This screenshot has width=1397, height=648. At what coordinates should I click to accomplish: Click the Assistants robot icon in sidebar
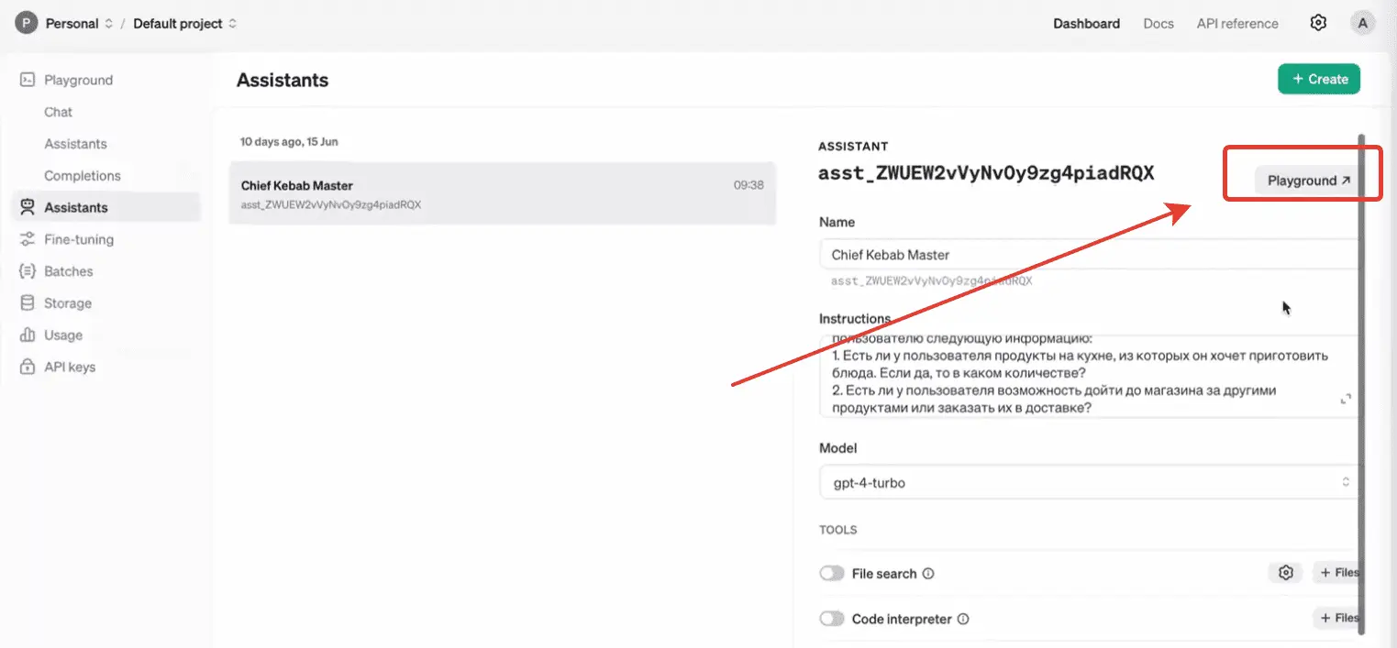point(28,207)
